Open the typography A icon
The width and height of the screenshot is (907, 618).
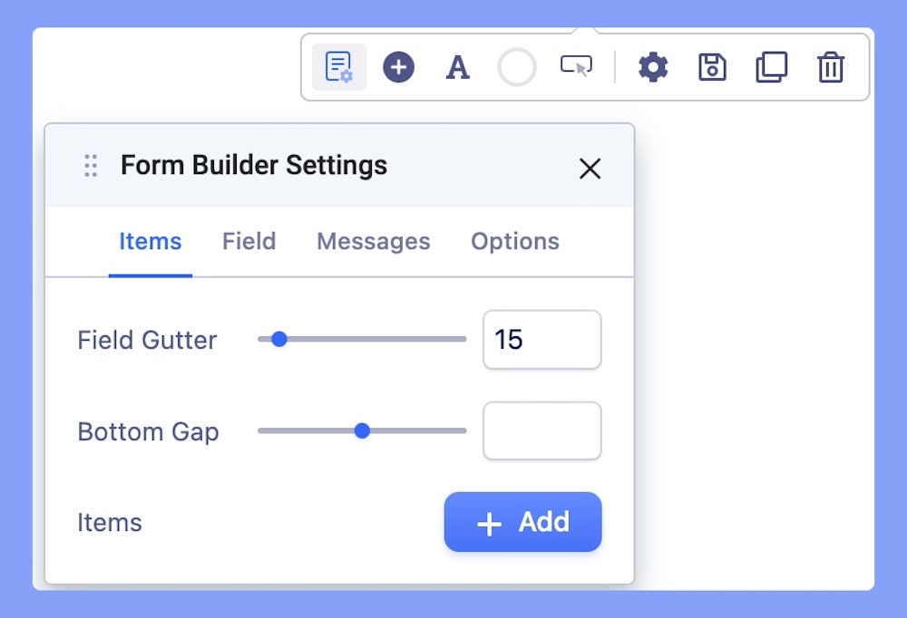coord(458,67)
